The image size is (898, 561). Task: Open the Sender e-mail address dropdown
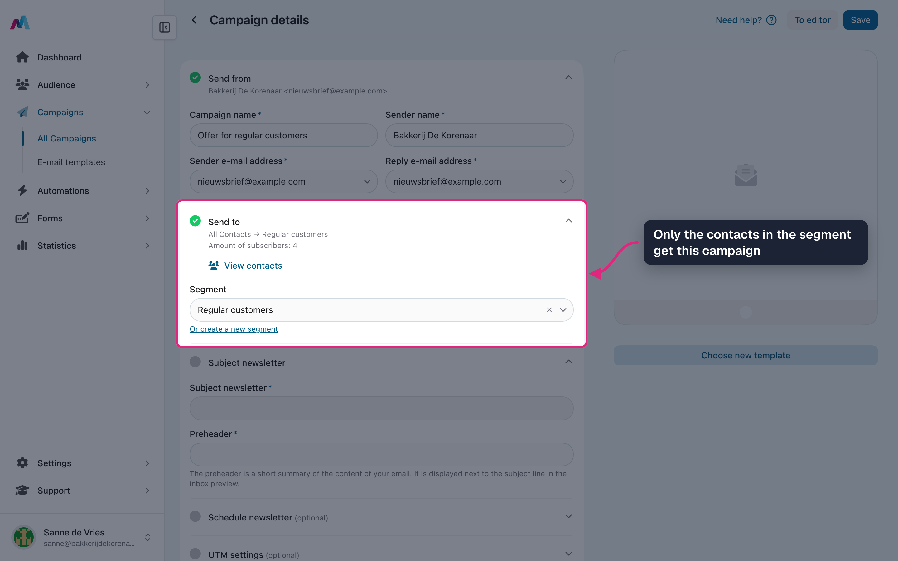pos(283,181)
